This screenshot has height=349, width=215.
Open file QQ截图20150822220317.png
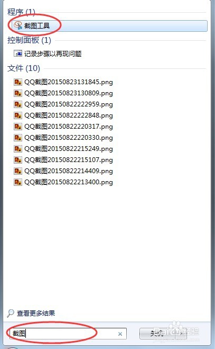[63, 127]
